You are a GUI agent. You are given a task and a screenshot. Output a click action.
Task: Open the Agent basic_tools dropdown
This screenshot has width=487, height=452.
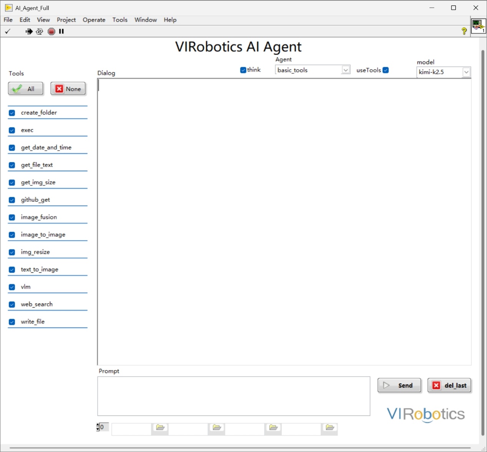pos(346,70)
